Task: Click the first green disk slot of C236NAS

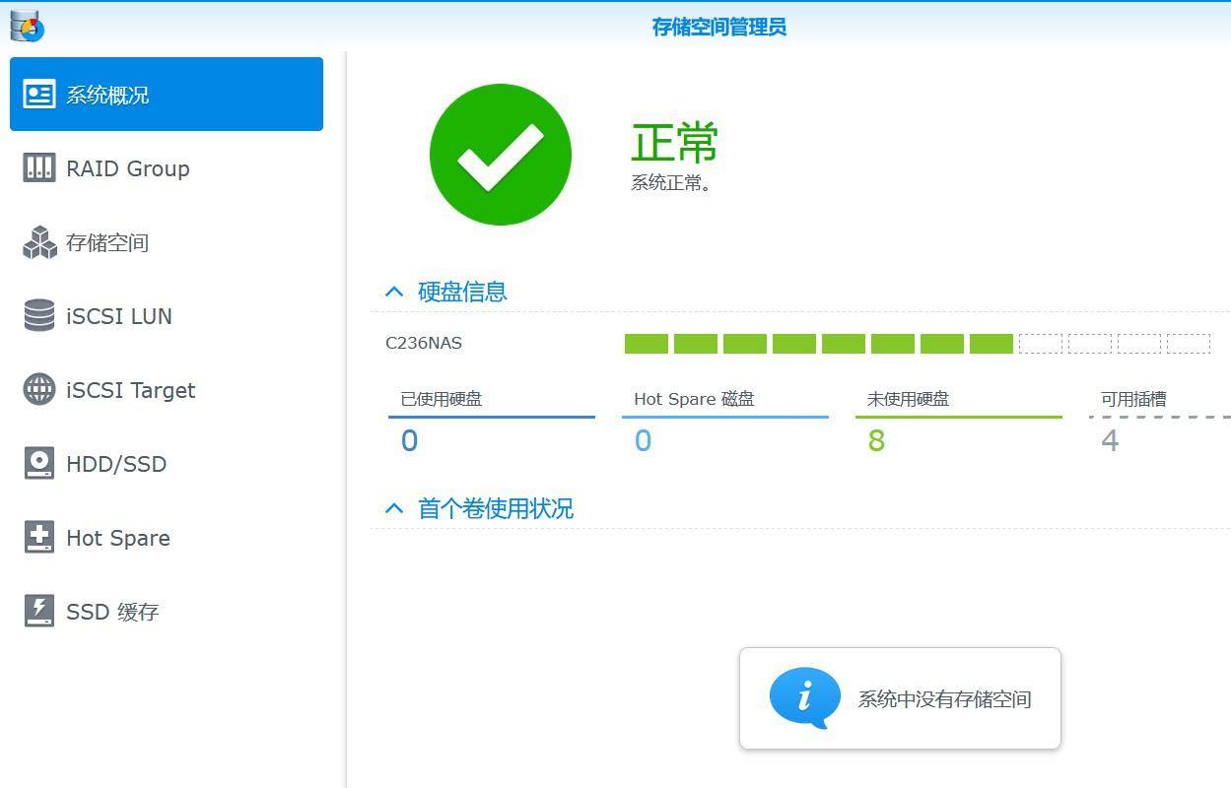Action: click(x=646, y=343)
